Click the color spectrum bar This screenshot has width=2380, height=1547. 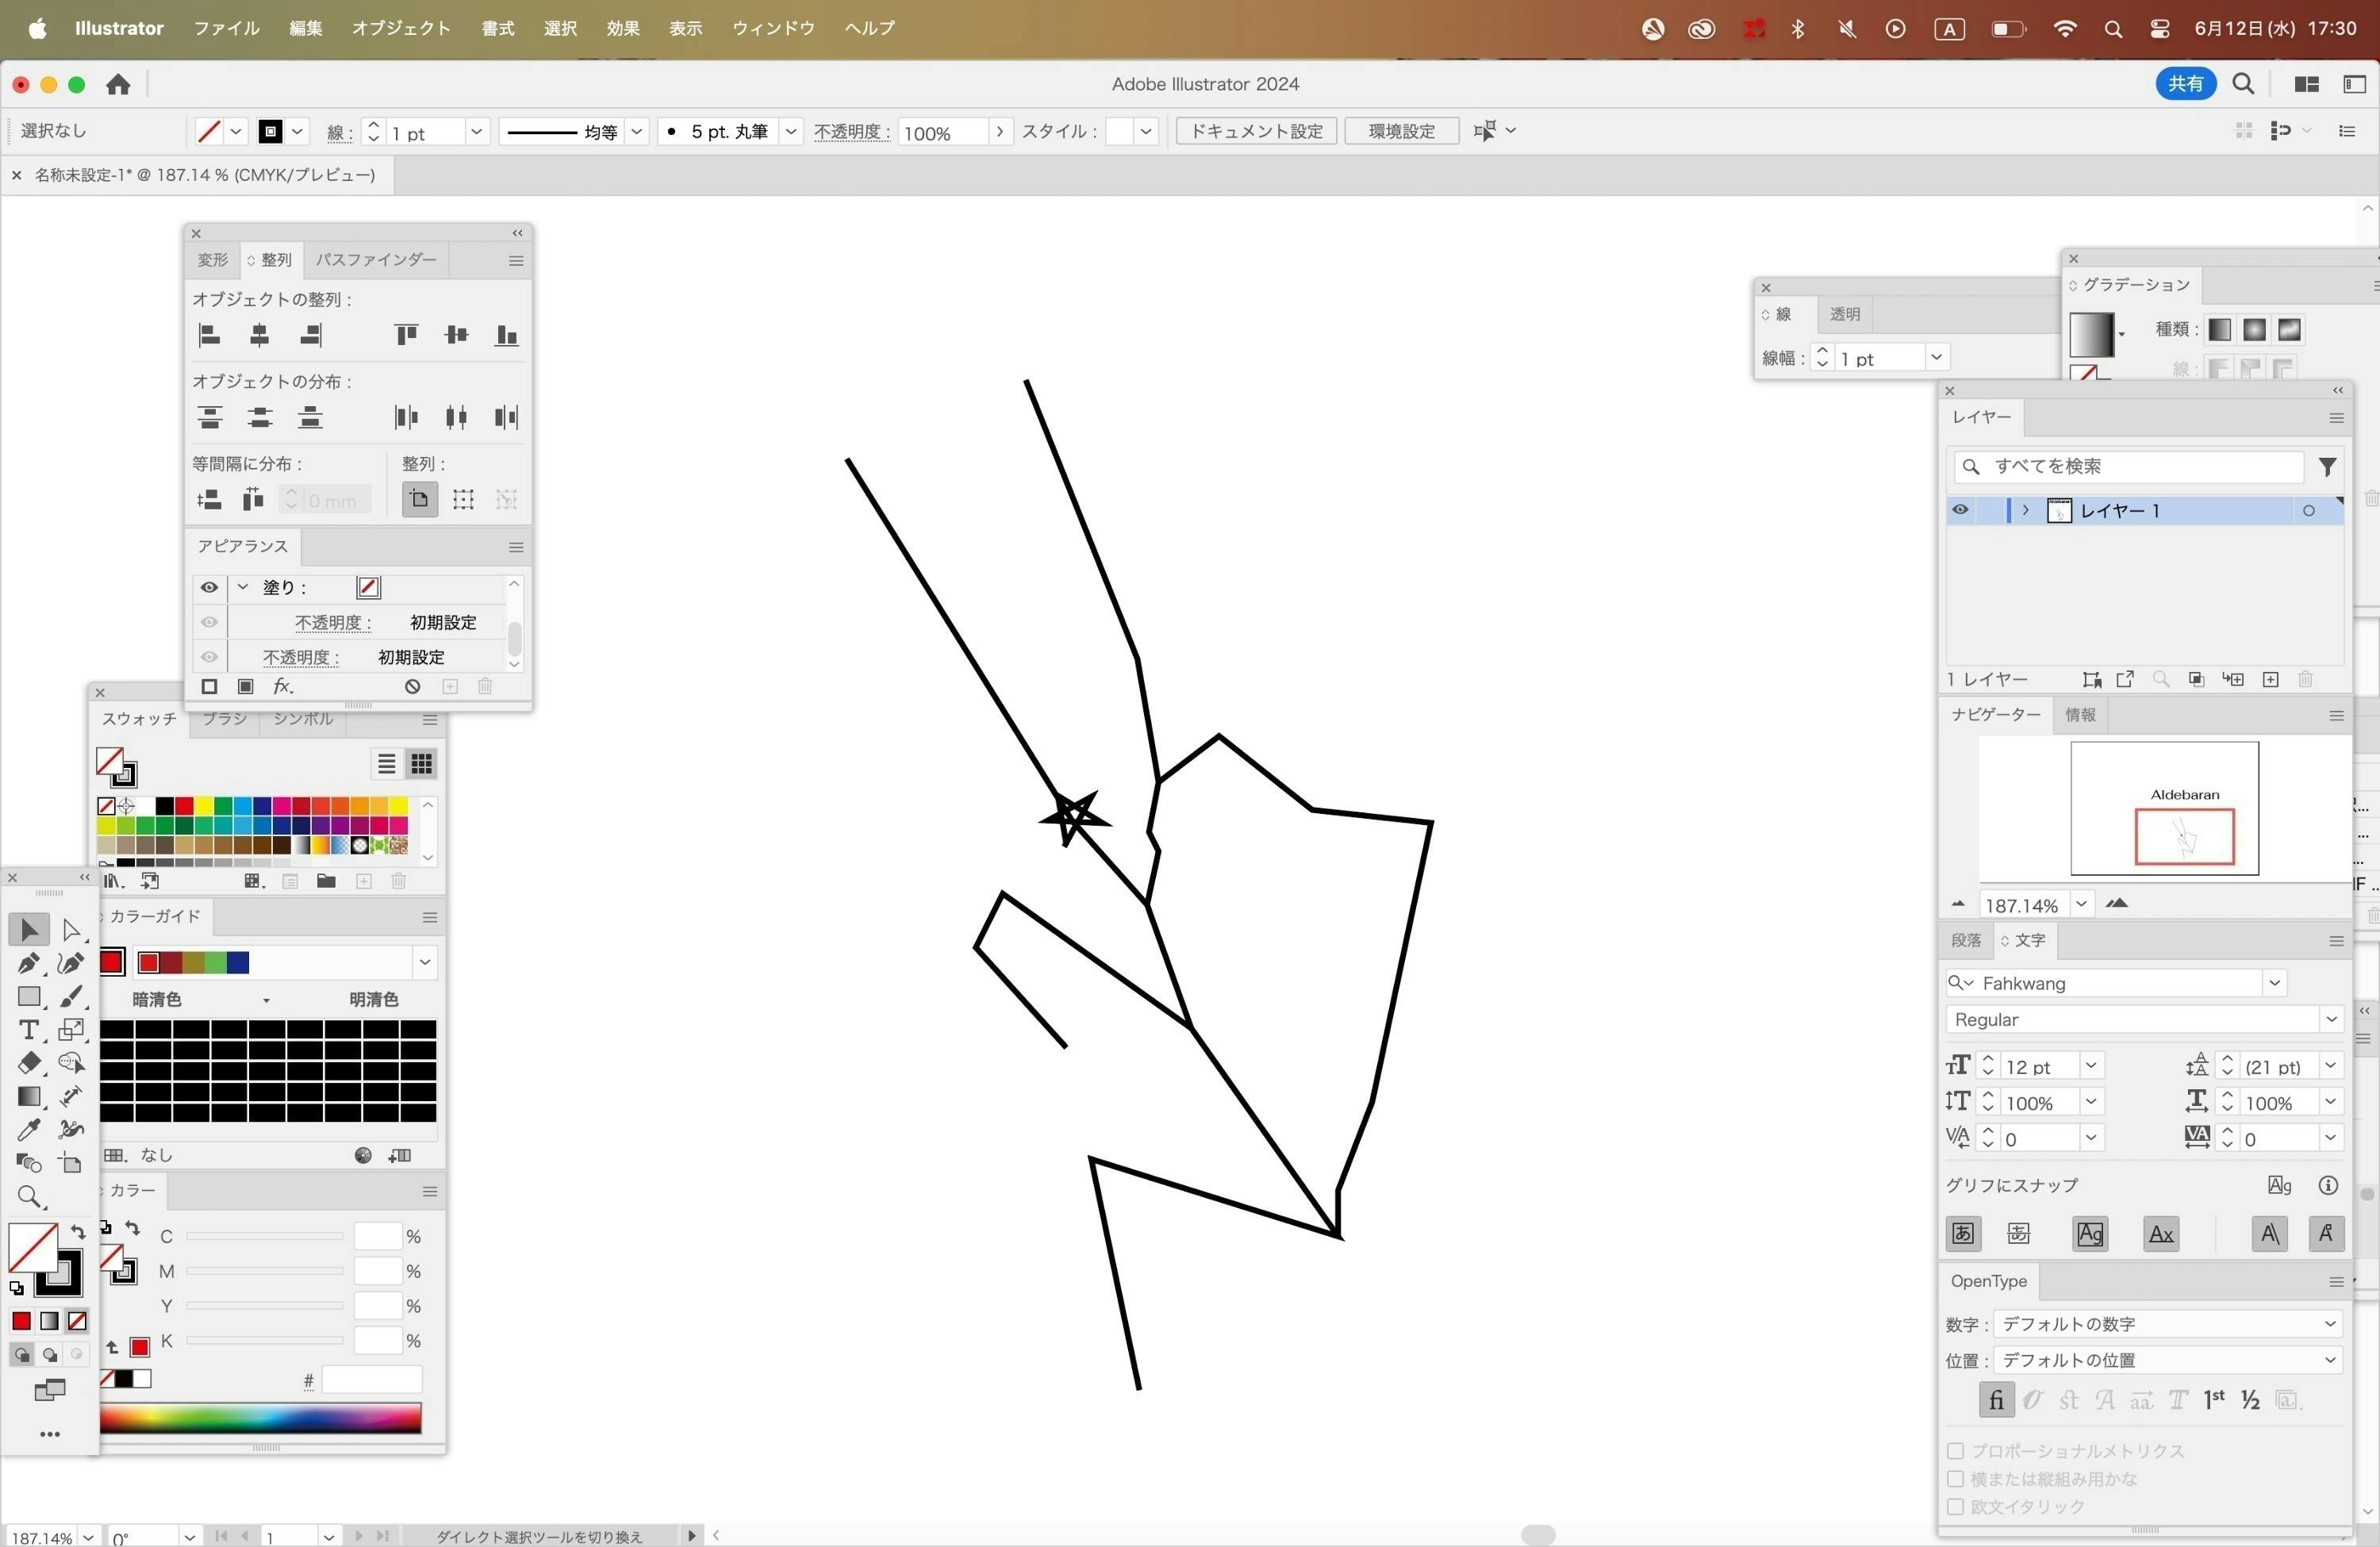click(x=260, y=1417)
